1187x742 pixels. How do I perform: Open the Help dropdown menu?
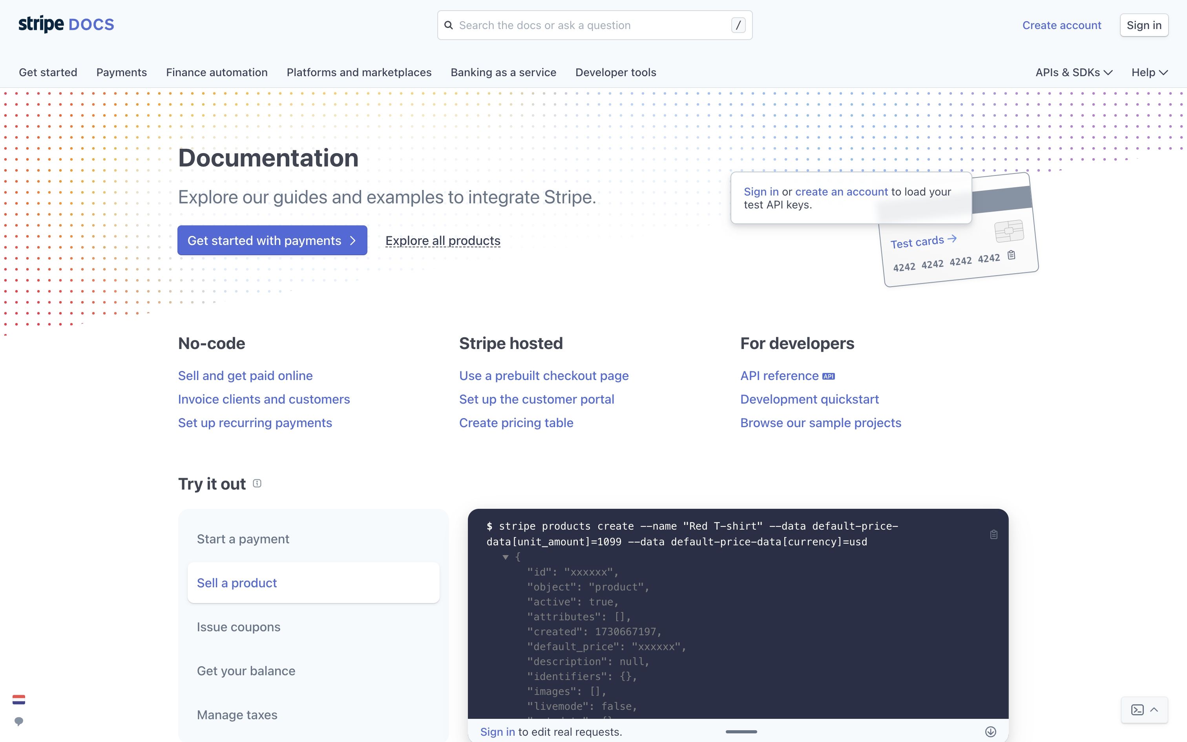click(1150, 72)
